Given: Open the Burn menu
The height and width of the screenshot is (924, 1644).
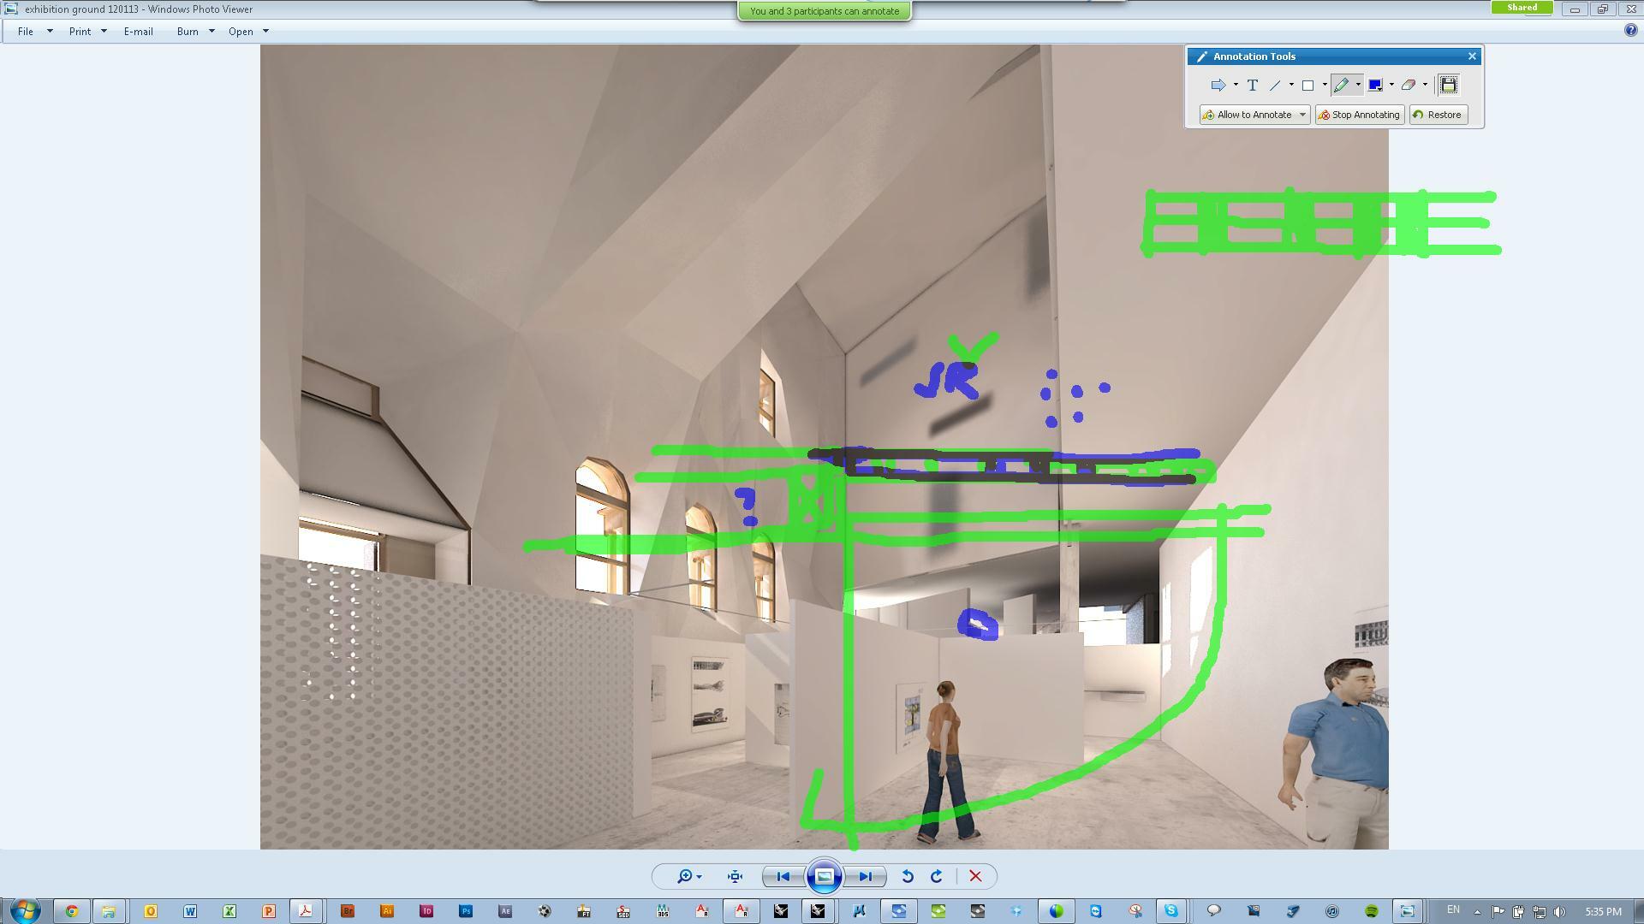Looking at the screenshot, I should 195,32.
